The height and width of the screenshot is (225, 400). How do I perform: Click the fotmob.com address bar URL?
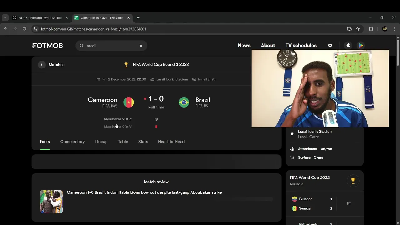(x=93, y=29)
